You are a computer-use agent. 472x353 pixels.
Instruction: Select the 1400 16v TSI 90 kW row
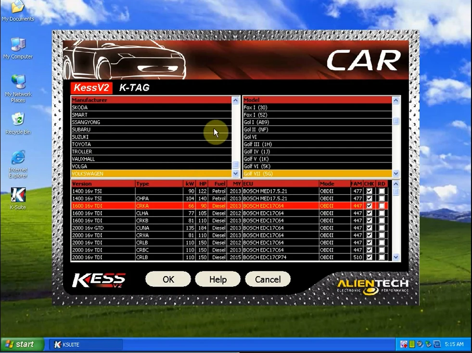(230, 191)
